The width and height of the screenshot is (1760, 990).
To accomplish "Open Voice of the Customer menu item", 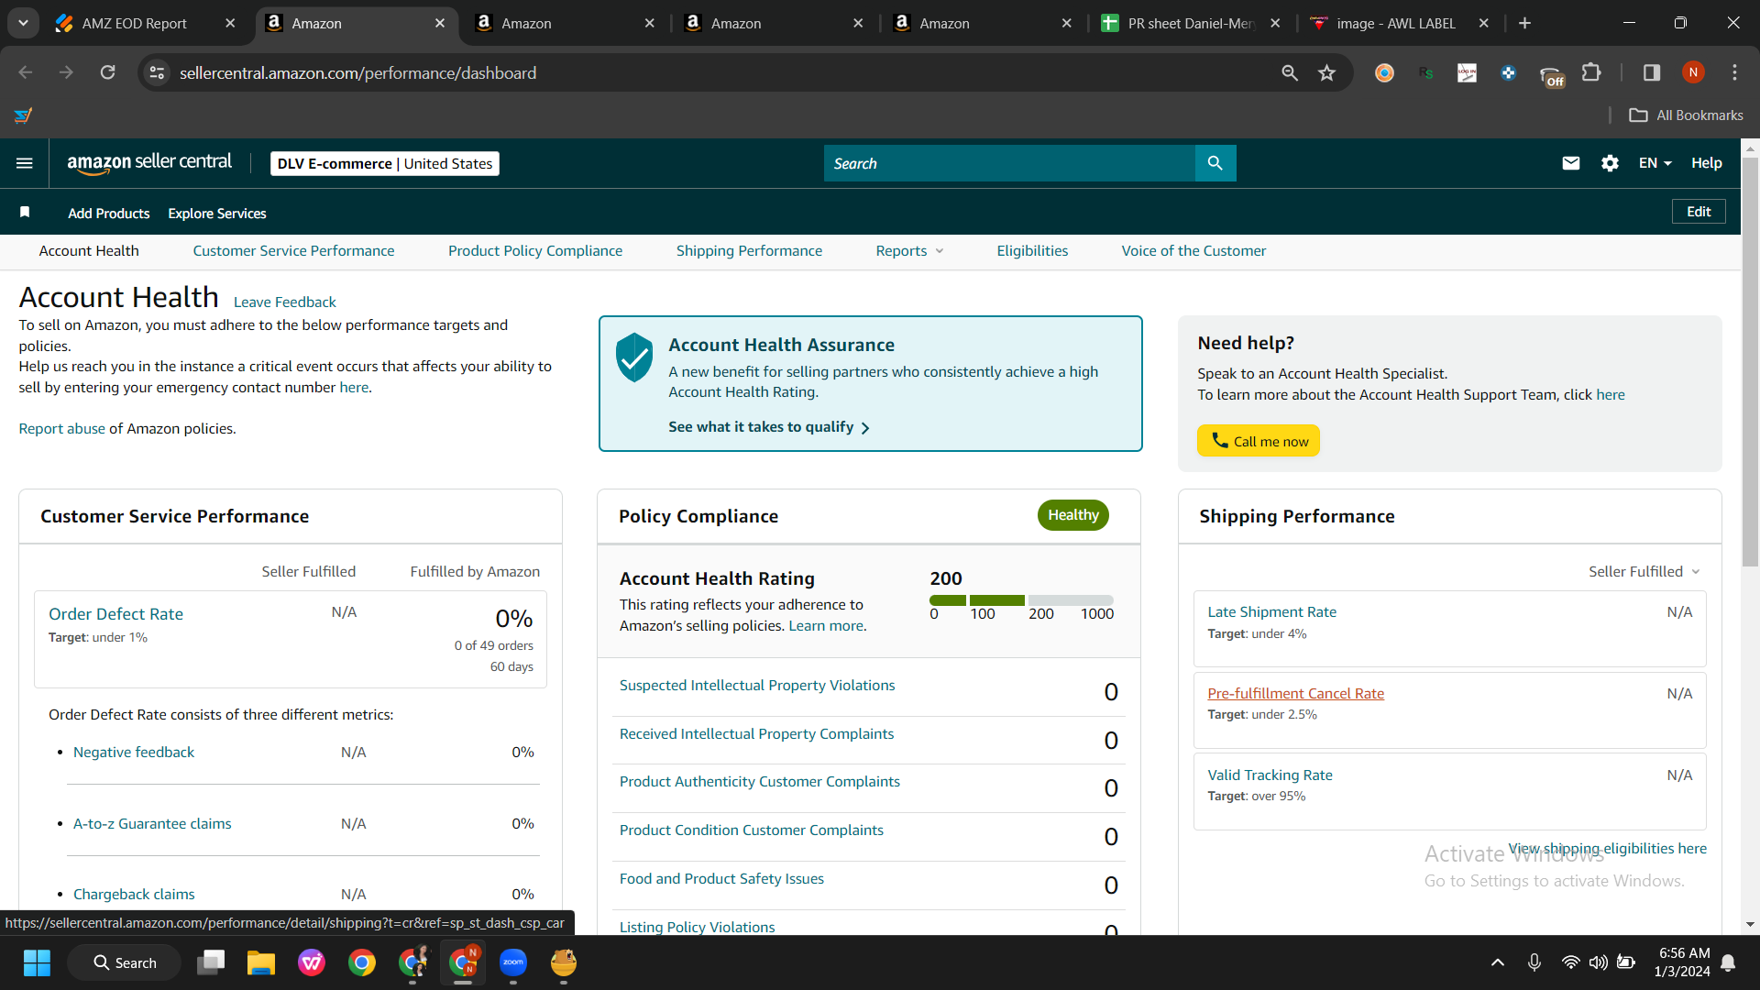I will coord(1193,251).
